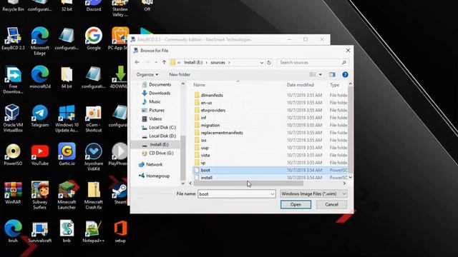Select Local Disk (C:) in navigation pane

tap(162, 127)
